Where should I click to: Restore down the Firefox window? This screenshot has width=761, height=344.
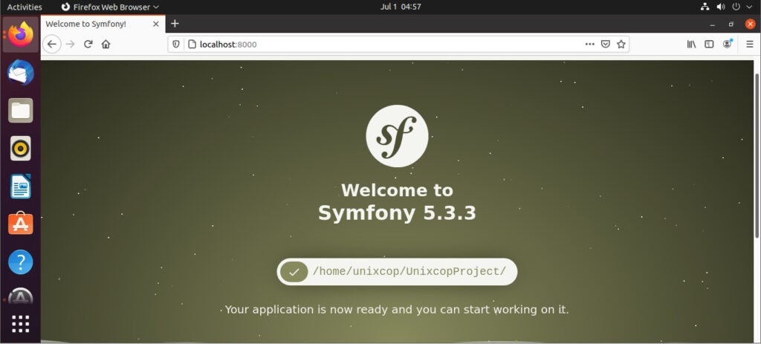[x=731, y=24]
